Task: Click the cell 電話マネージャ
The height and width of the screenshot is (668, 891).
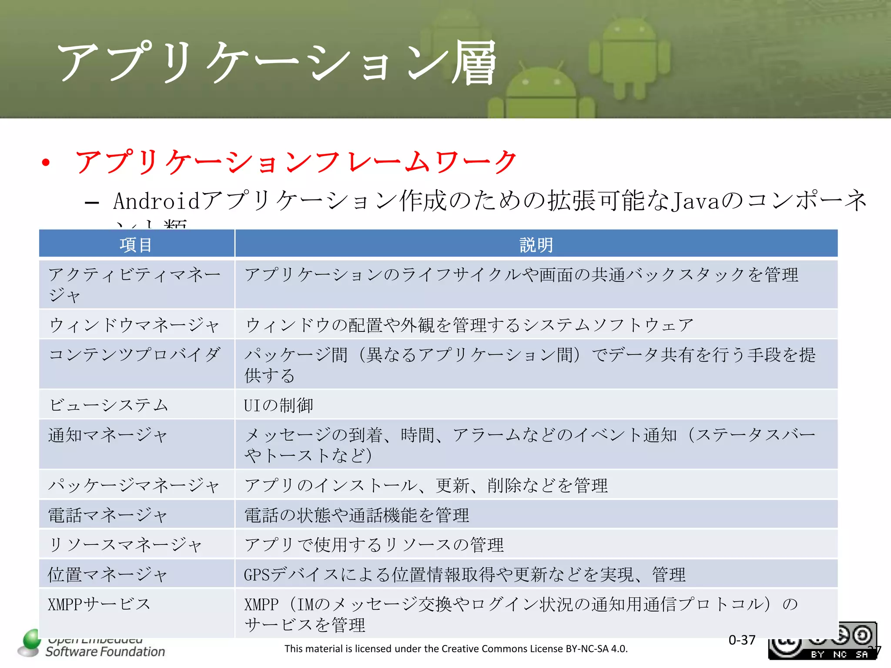Action: [x=137, y=514]
